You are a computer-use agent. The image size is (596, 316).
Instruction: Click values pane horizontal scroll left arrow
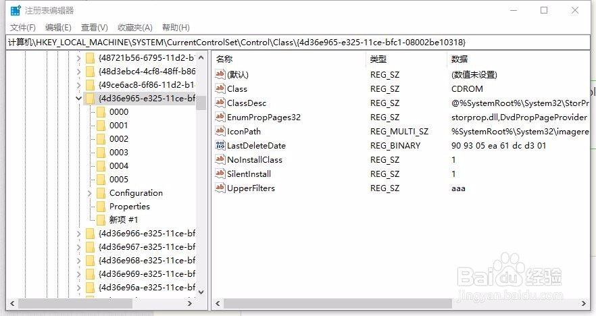click(218, 303)
